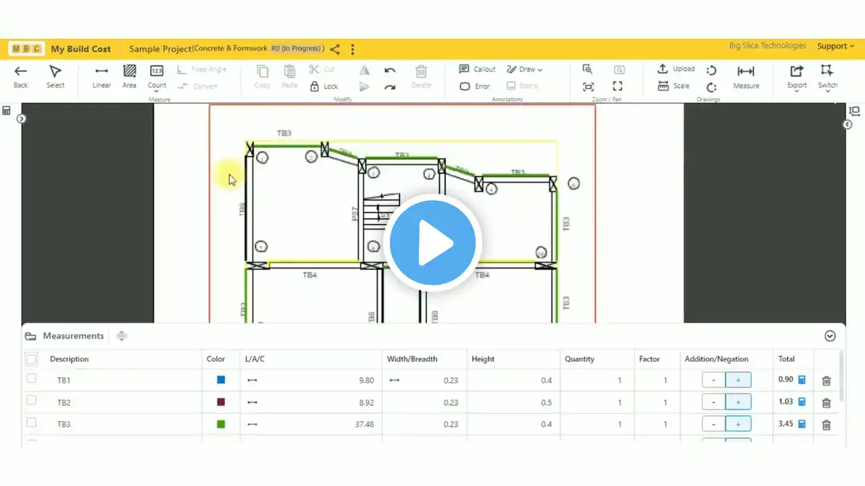Image resolution: width=865 pixels, height=486 pixels.
Task: Set TB1 to addition with plus
Action: click(738, 380)
